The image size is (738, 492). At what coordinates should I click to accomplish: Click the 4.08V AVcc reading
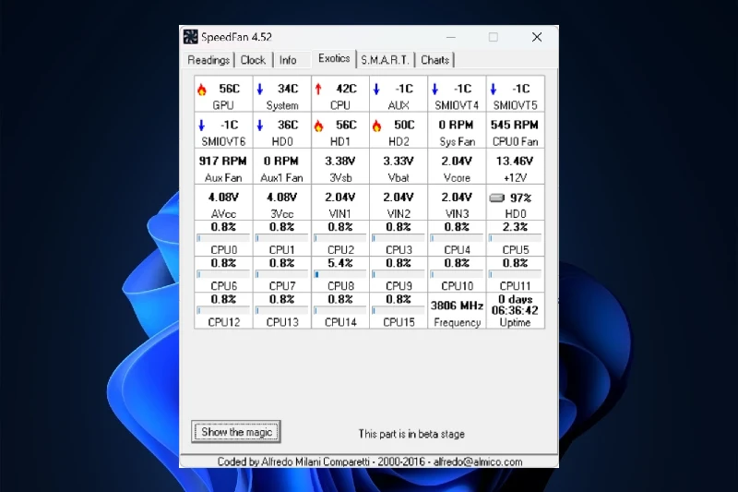(x=223, y=198)
